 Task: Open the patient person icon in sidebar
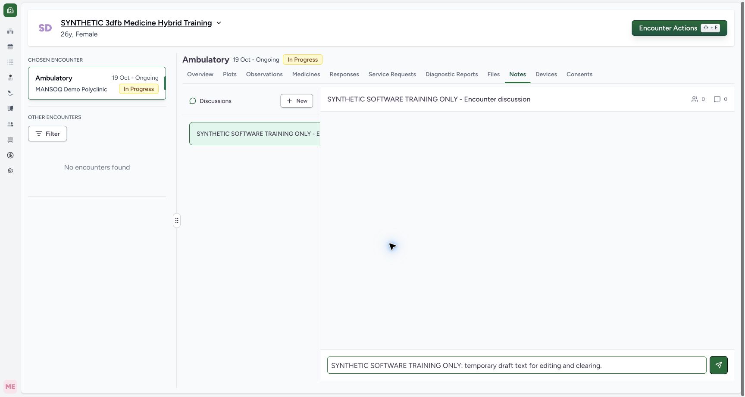pos(10,78)
